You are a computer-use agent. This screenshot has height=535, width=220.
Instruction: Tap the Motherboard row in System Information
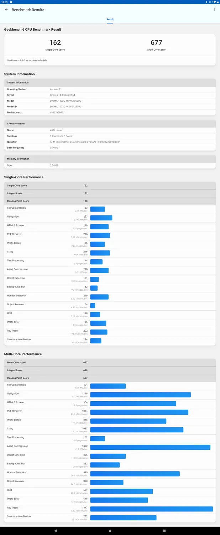(x=110, y=112)
